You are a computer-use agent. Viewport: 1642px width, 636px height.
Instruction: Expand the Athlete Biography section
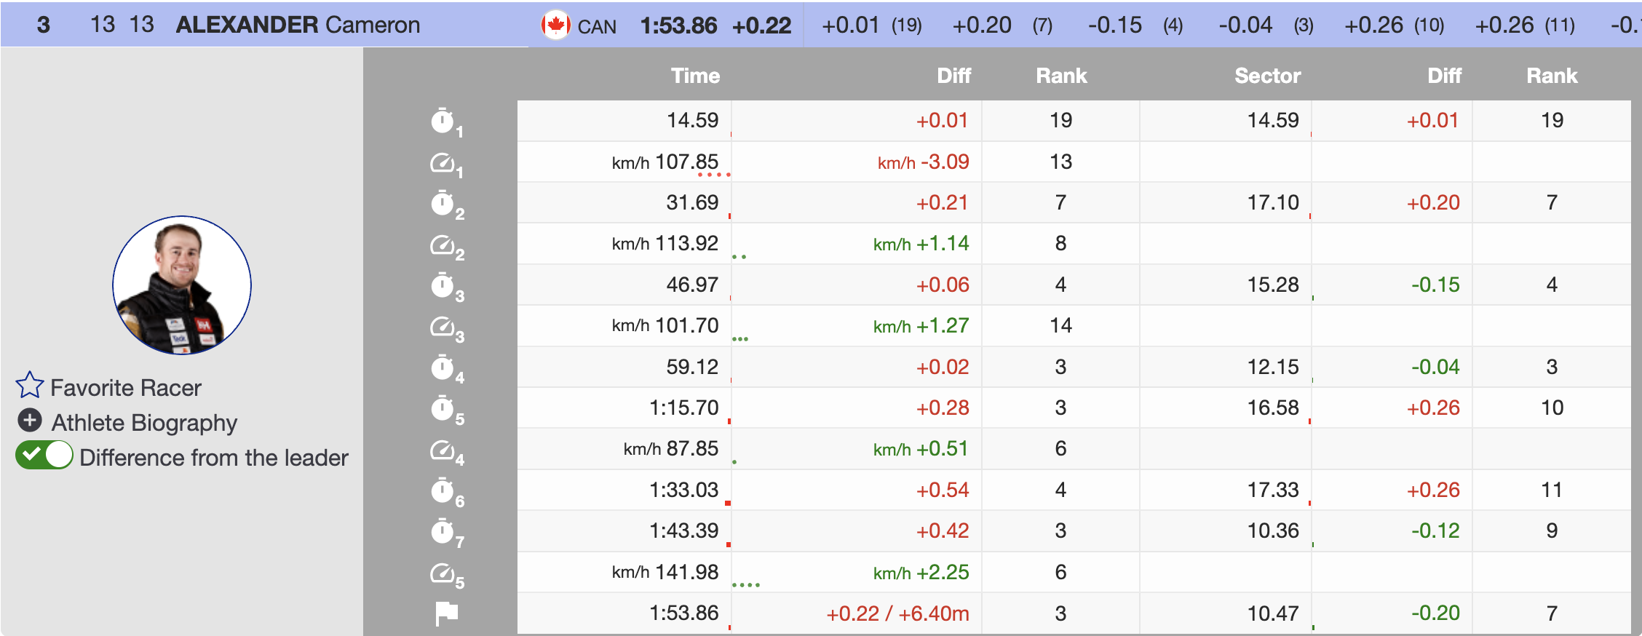pyautogui.click(x=30, y=421)
